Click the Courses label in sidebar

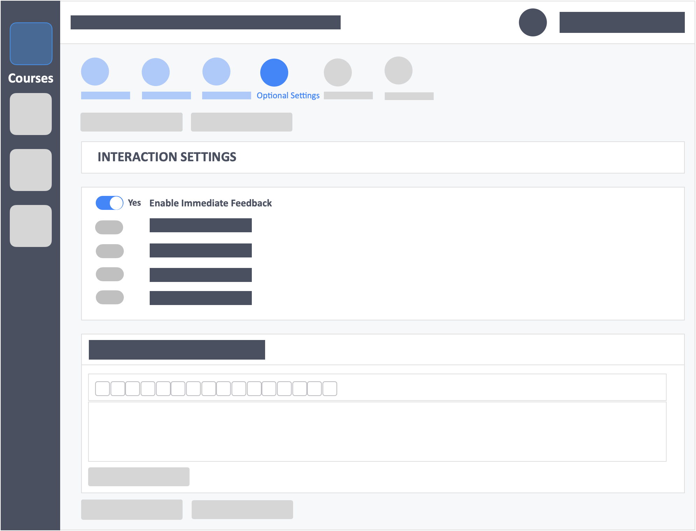[31, 78]
